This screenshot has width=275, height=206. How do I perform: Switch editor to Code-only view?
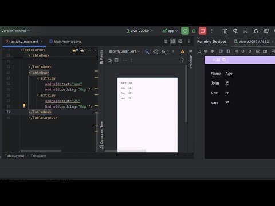pos(166,41)
